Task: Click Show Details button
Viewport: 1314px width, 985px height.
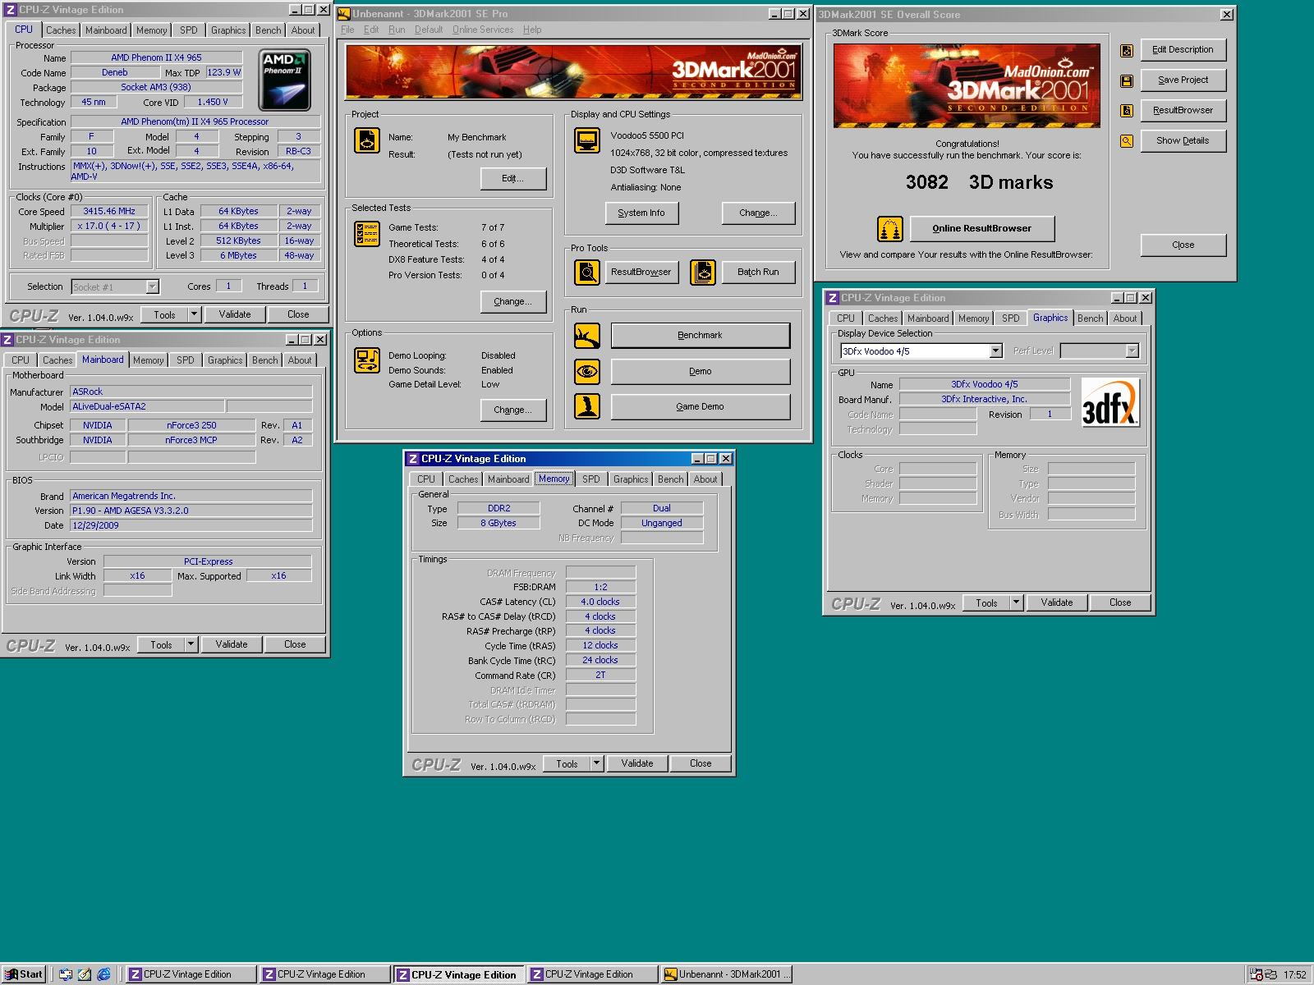Action: tap(1183, 140)
